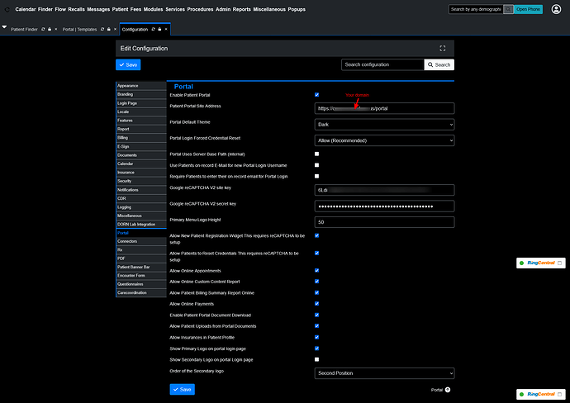Screen dimensions: 570x403
Task: Uncheck Enable Patient Portal Document Download
Action: 316,315
